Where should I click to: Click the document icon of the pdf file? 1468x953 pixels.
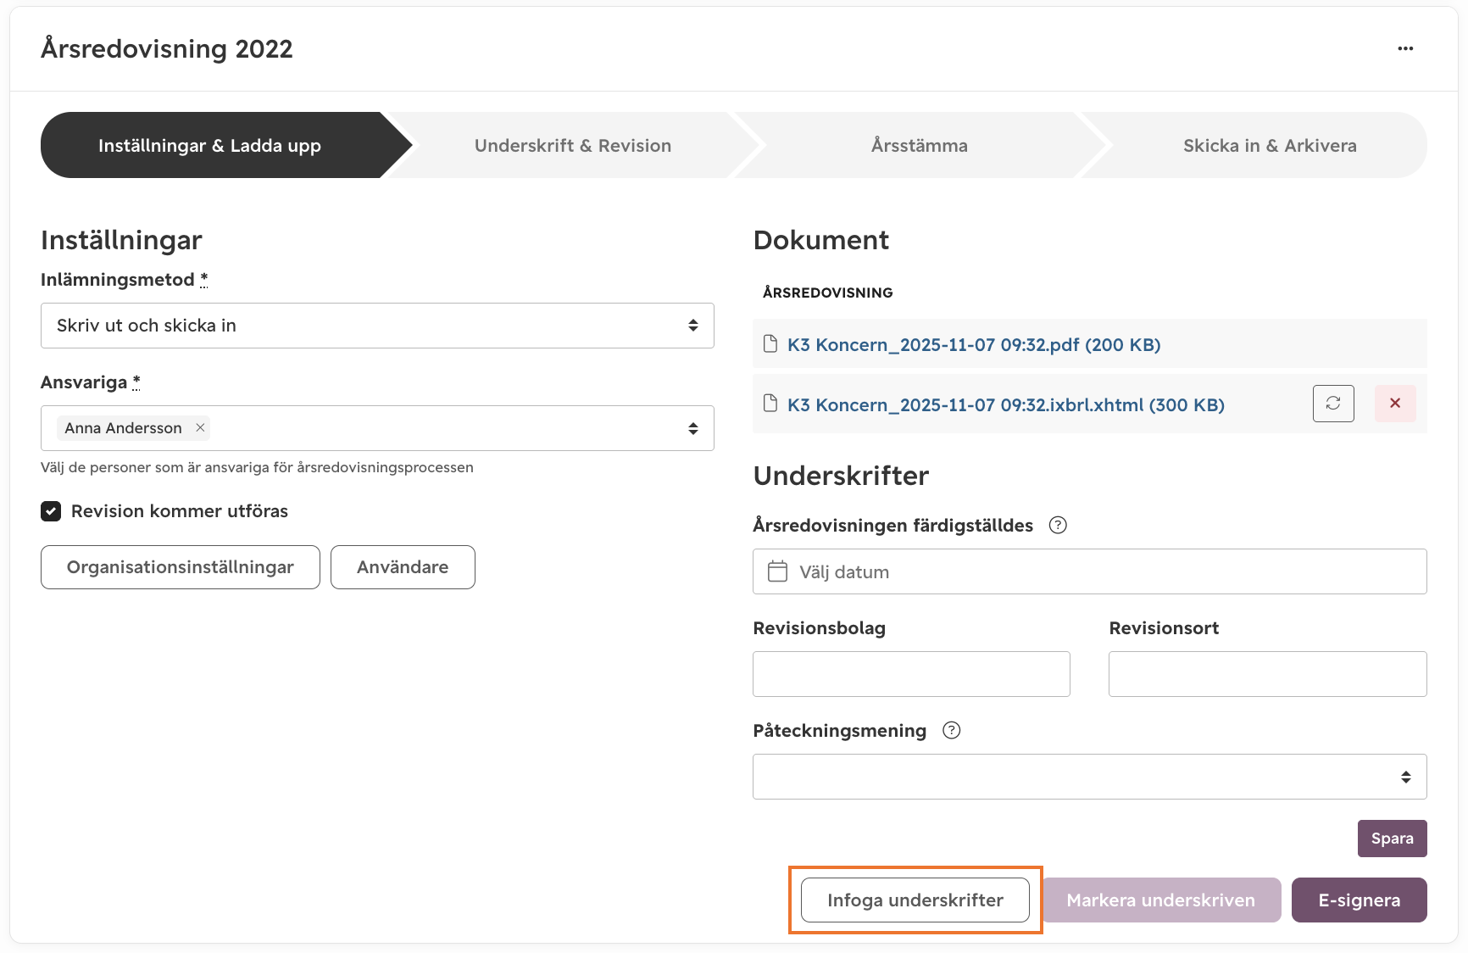point(770,343)
